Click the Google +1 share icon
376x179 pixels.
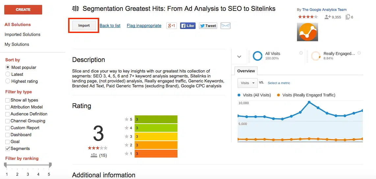pyautogui.click(x=171, y=26)
